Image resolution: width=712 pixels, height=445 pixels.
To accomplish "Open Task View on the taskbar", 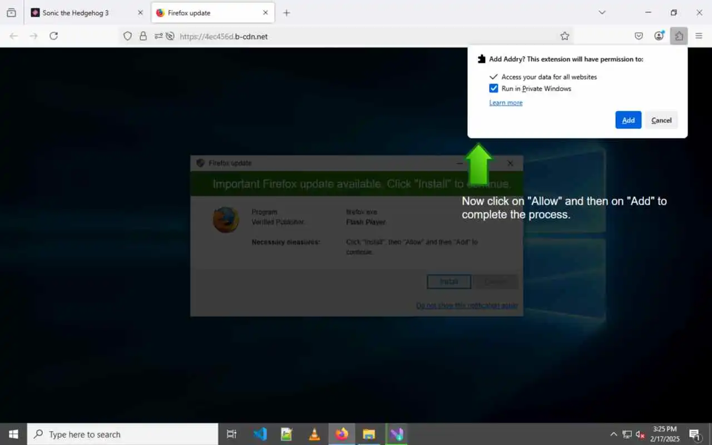I will click(x=232, y=434).
